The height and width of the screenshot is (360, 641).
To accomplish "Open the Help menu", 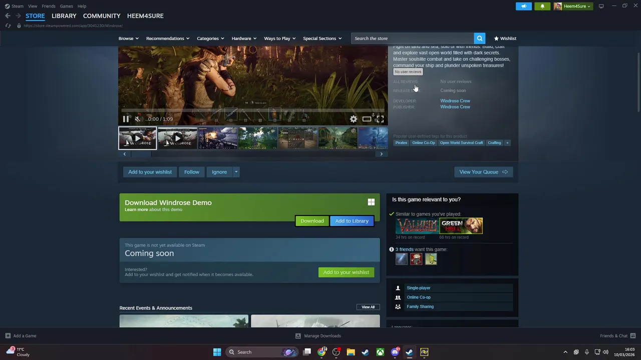I will tap(82, 6).
